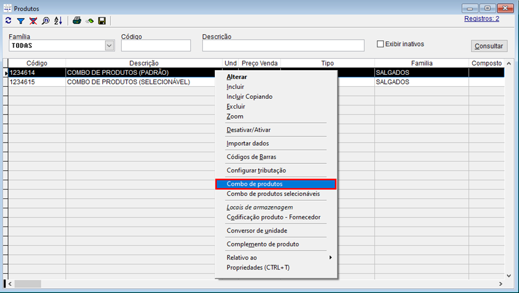Choose Zoom from the context menu
This screenshot has width=519, height=293.
(235, 116)
